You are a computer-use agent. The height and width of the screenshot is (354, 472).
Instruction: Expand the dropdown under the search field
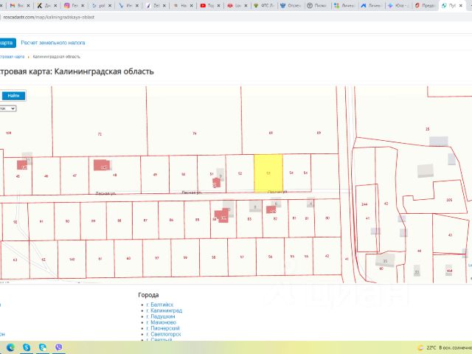(7, 108)
